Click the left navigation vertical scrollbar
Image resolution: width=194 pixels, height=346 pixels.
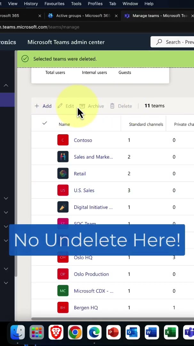[x=16, y=163]
